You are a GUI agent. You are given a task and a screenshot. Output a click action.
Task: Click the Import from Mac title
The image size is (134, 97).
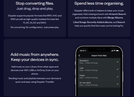pyautogui.click(x=99, y=56)
